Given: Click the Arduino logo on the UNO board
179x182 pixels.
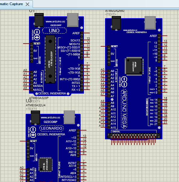Looking at the screenshot, I should point(37,35).
